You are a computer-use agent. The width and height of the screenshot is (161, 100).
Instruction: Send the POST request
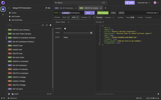coord(88,13)
